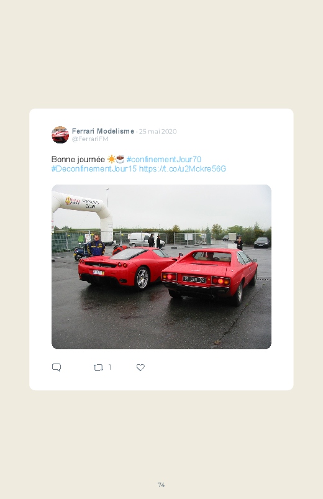Open the #DeconfinementJour15 hashtag
Image resolution: width=323 pixels, height=499 pixels.
94,168
